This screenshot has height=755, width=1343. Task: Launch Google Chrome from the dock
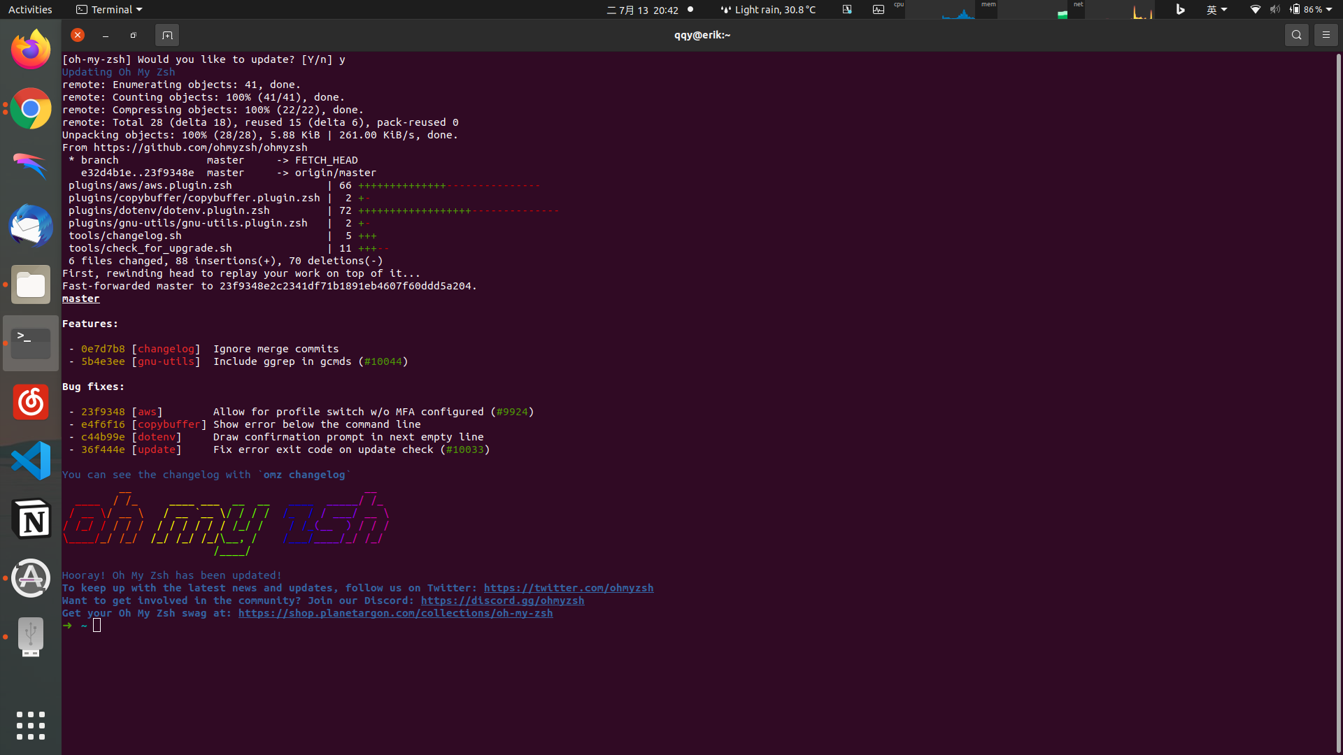[x=31, y=108]
